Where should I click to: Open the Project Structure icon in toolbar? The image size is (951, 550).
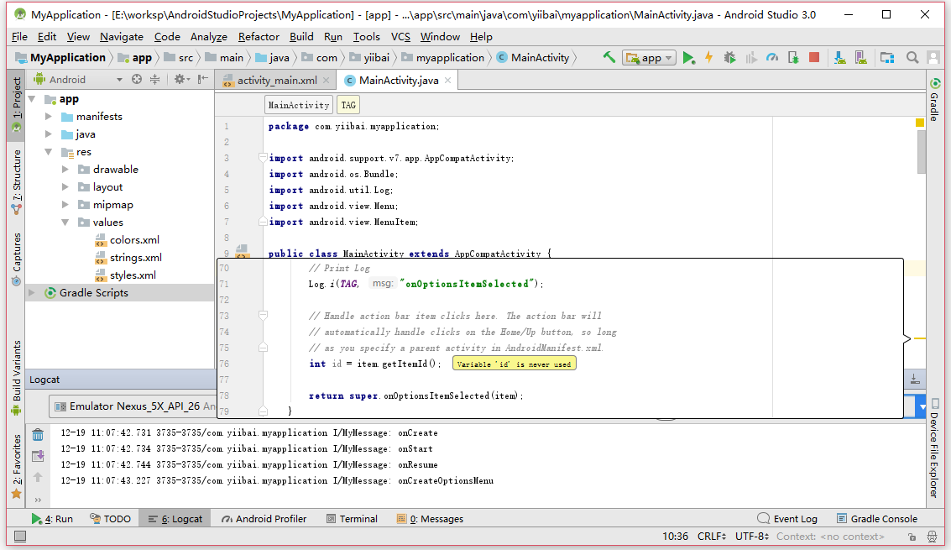click(886, 58)
